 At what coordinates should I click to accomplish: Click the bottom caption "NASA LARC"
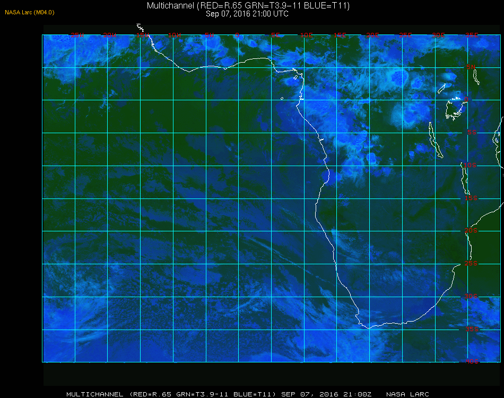407,394
